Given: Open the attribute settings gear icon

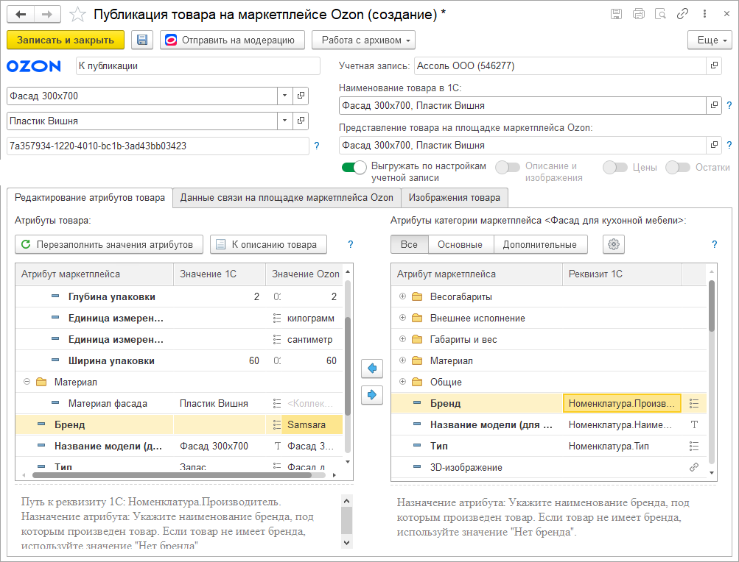Looking at the screenshot, I should 614,244.
